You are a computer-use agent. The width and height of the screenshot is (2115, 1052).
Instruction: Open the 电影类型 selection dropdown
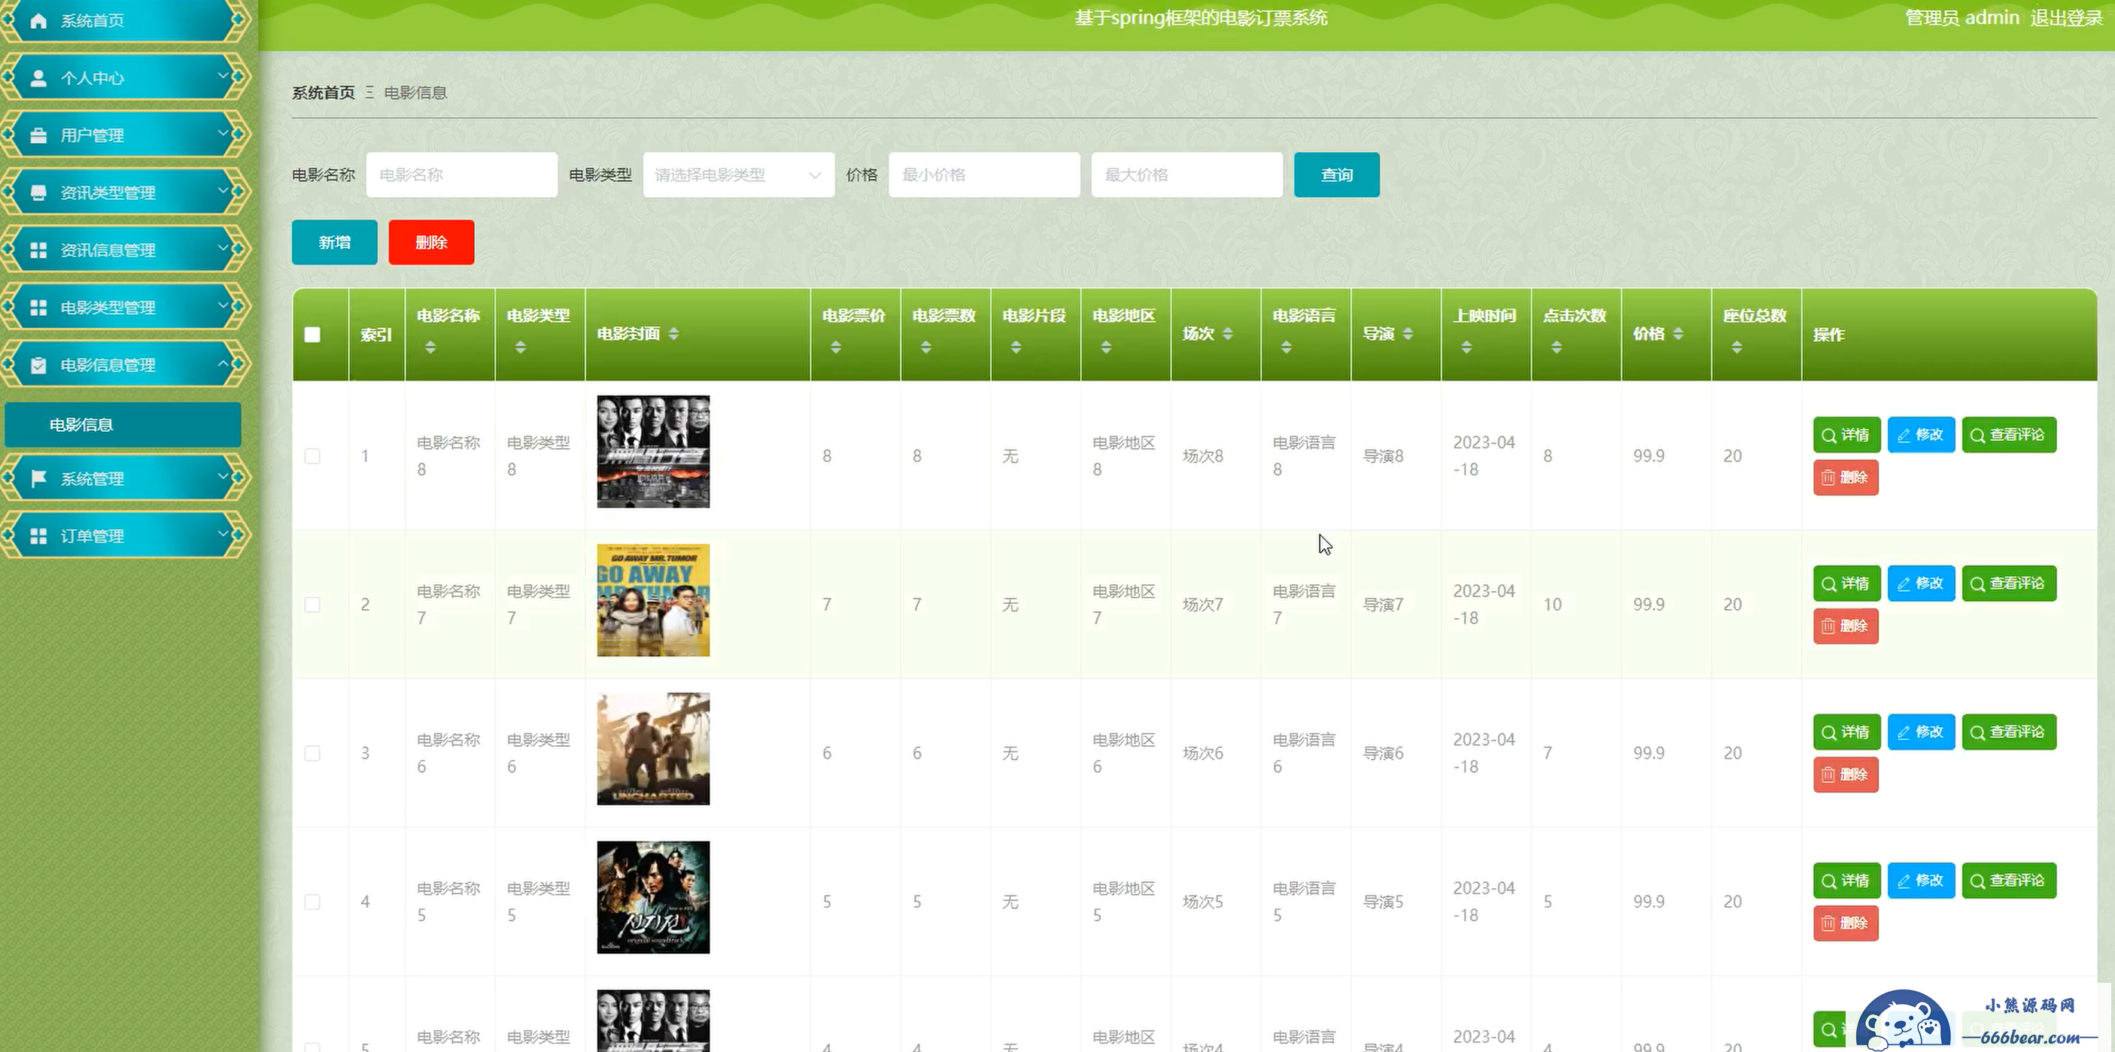pos(738,174)
